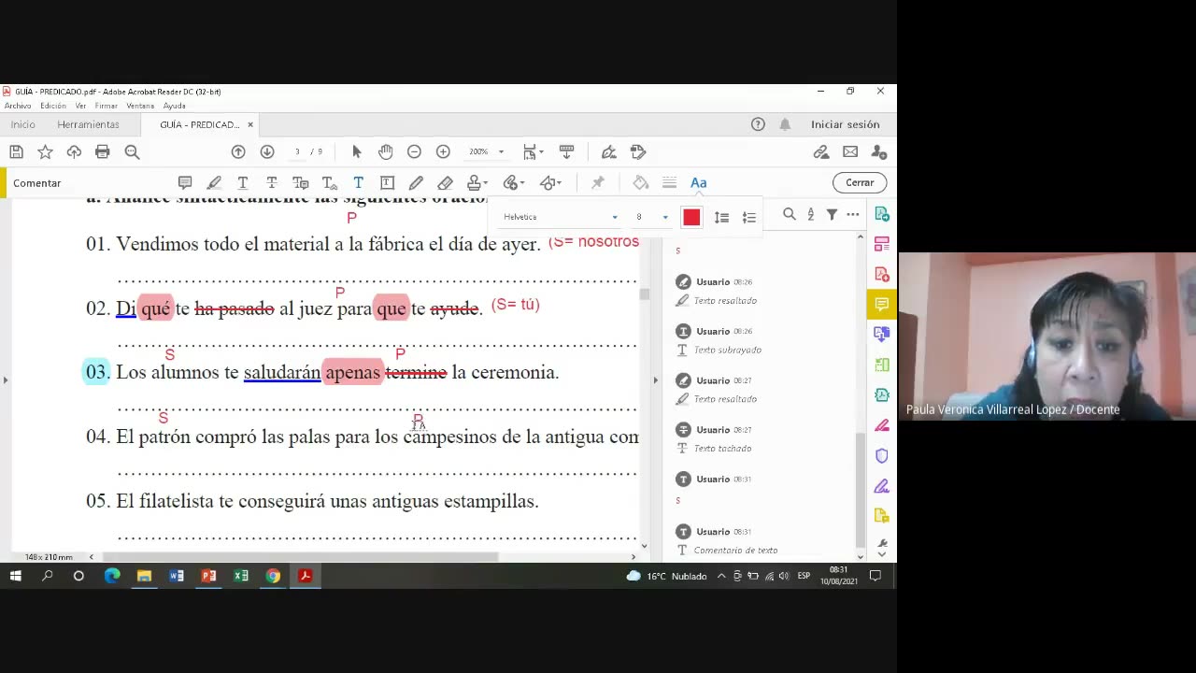This screenshot has width=1196, height=673.
Task: Select the highlight text tool
Action: [214, 182]
